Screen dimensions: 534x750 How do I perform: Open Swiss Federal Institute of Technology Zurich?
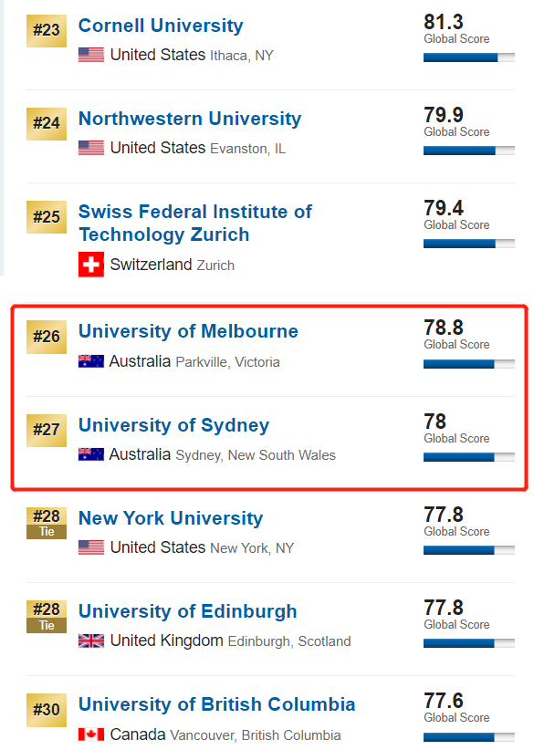(x=195, y=223)
